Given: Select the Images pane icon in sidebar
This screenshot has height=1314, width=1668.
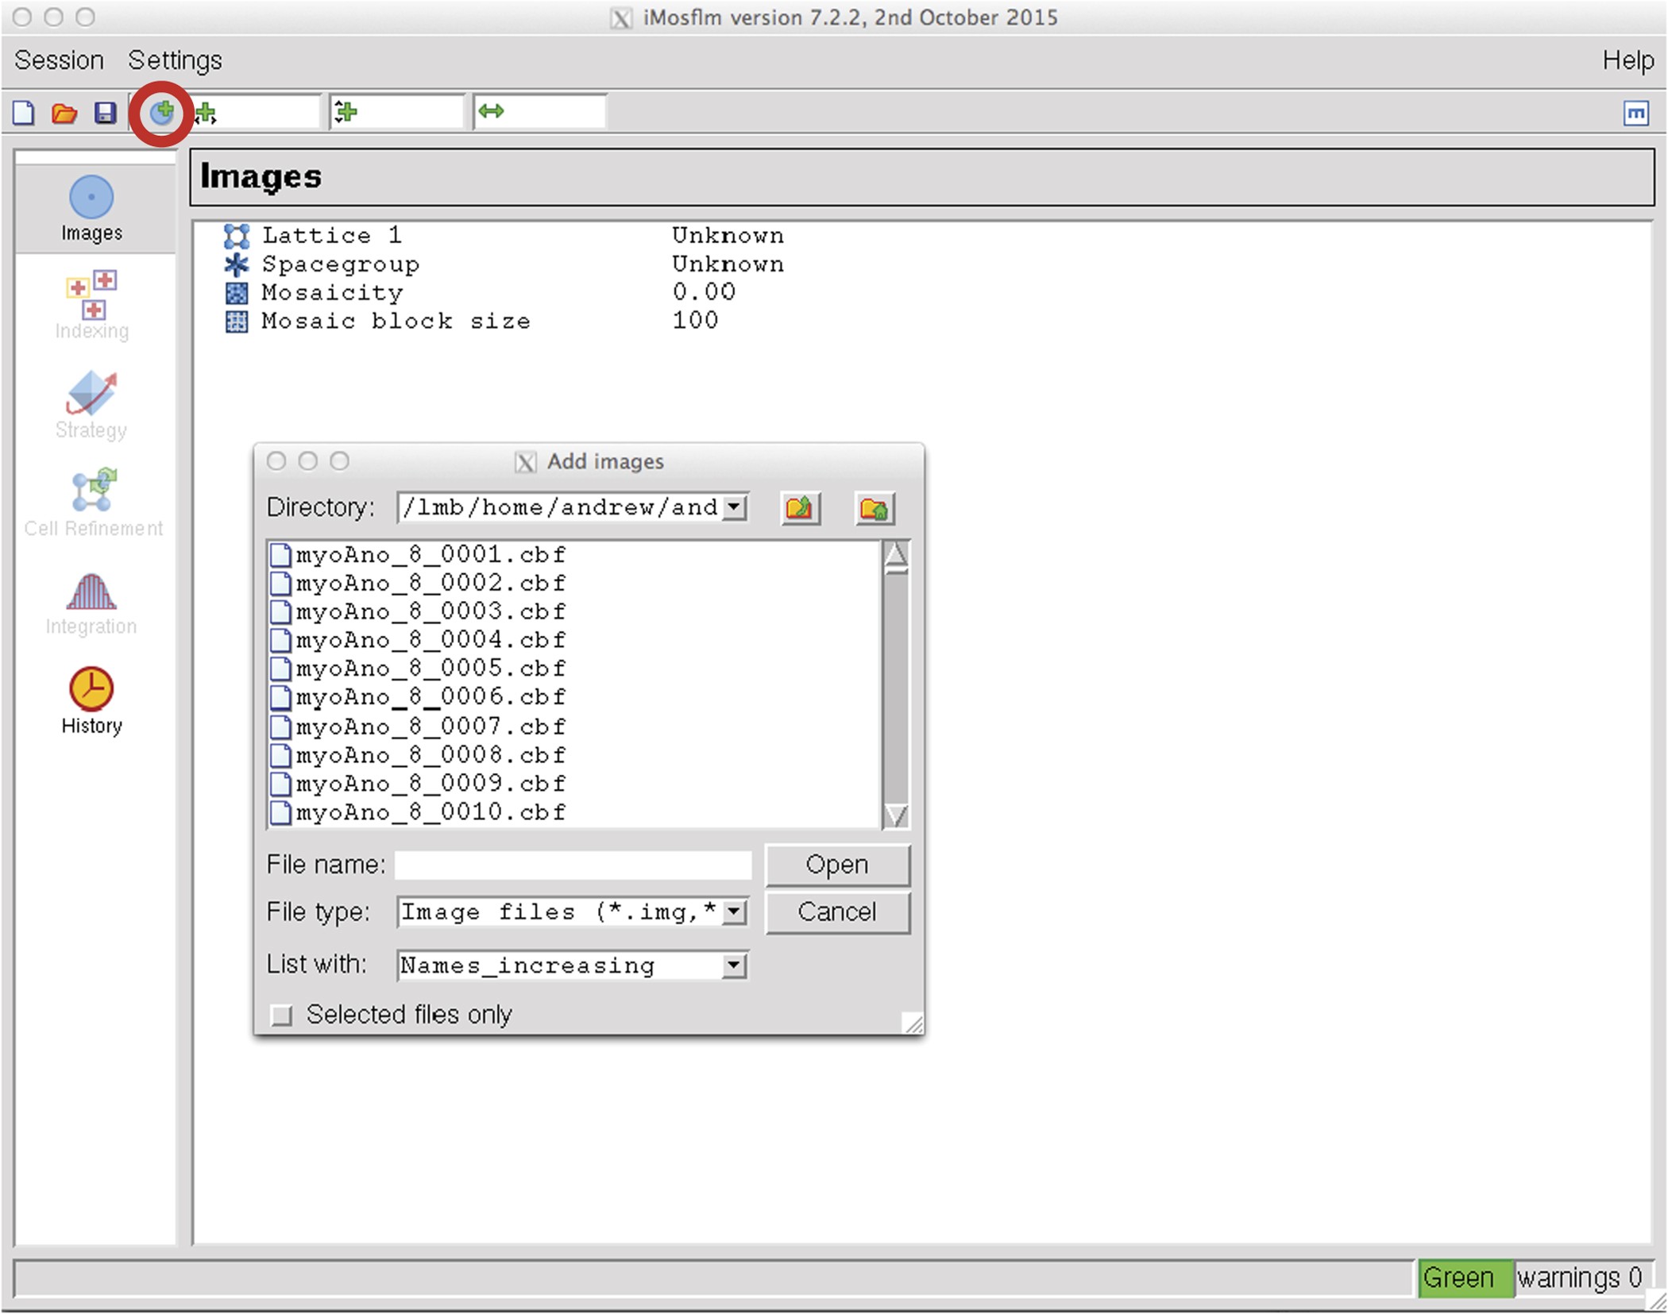Looking at the screenshot, I should 91,197.
